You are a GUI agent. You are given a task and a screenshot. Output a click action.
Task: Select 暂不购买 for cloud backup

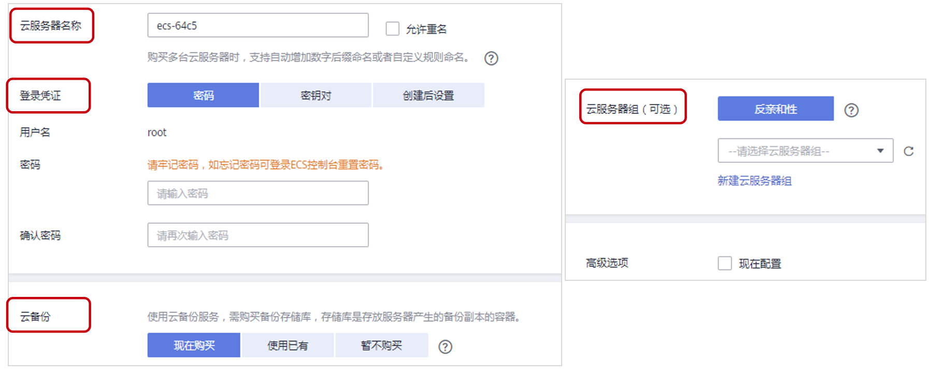pos(382,345)
